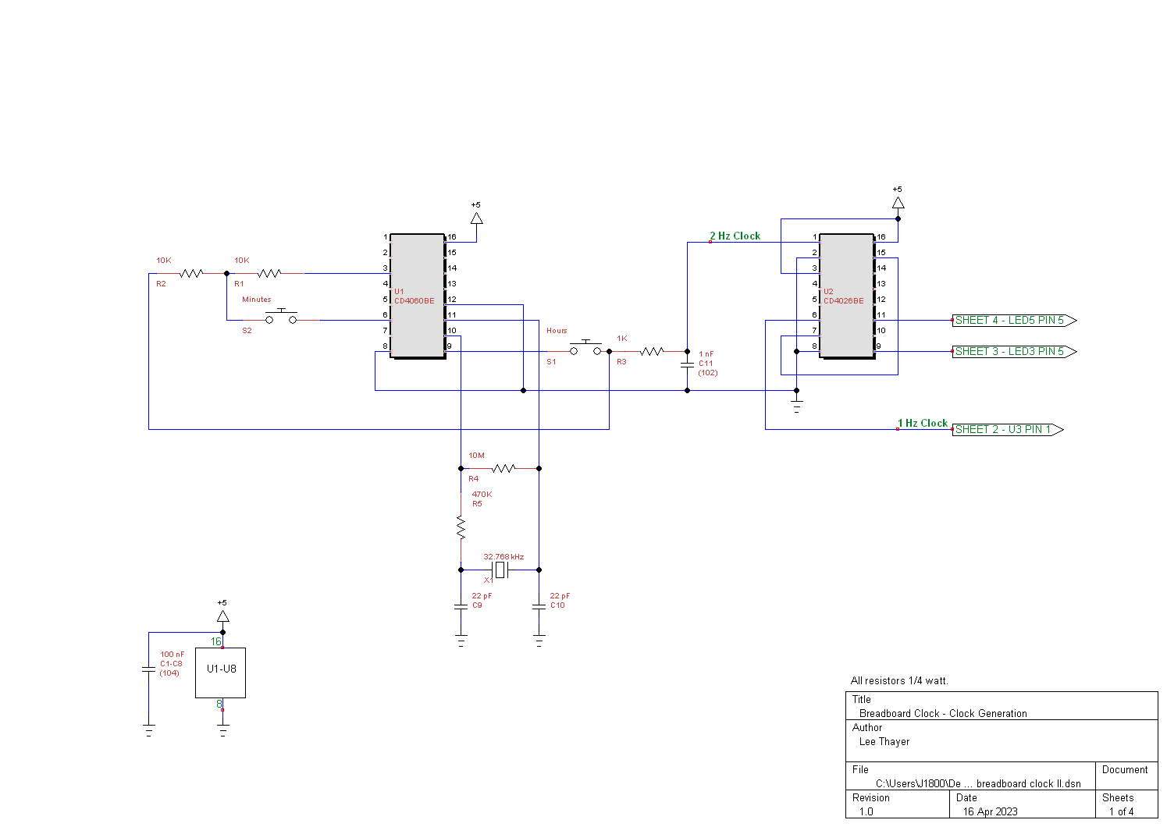Click the R4 10M resistor symbol
Viewport: 1167px width, 827px height.
pos(503,468)
